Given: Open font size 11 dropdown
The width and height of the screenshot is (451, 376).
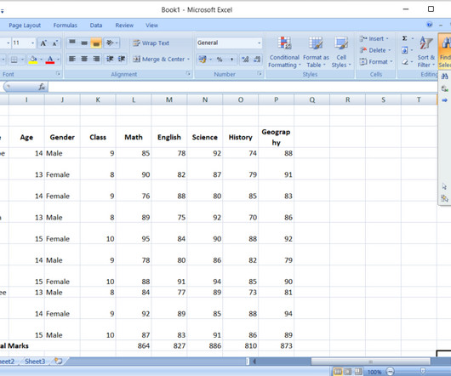Looking at the screenshot, I should coord(32,43).
